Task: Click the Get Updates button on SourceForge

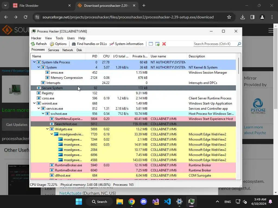Action: tap(17, 125)
